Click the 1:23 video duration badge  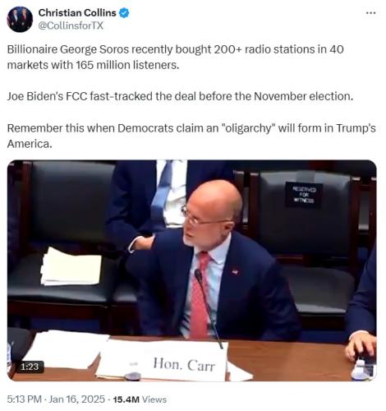coord(30,367)
